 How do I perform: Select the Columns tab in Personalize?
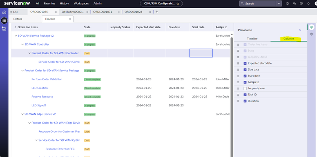click(289, 39)
